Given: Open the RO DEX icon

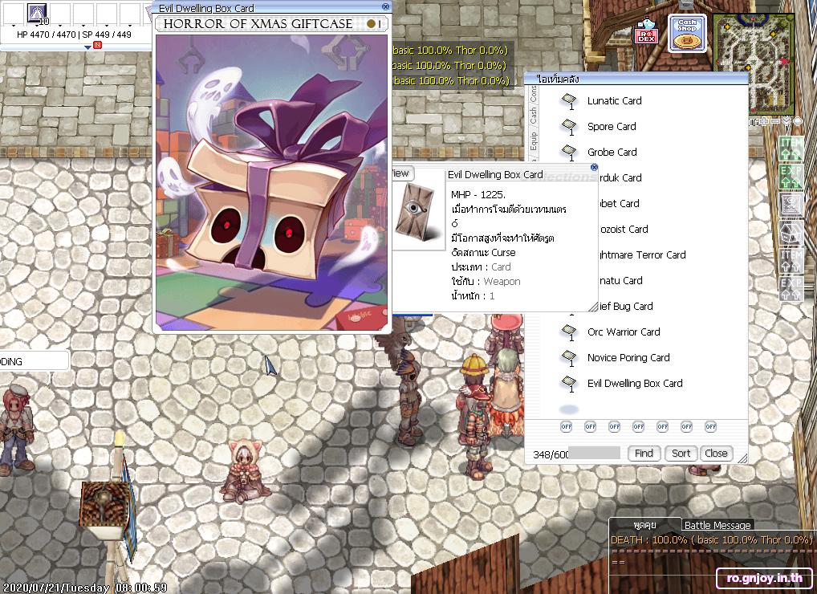Looking at the screenshot, I should pos(647,32).
